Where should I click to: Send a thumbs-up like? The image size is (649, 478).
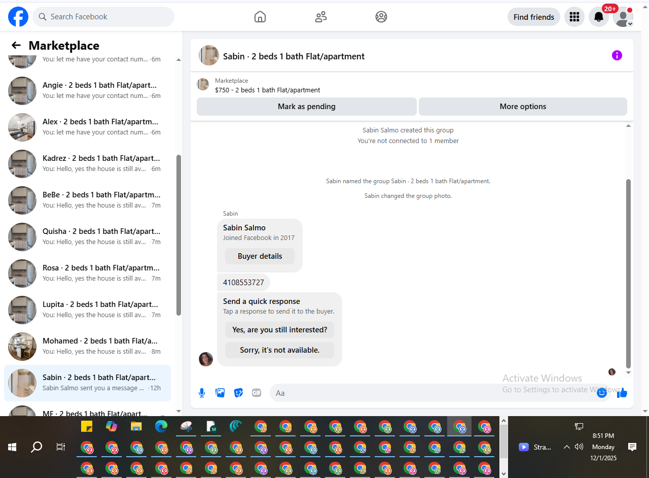(x=622, y=393)
